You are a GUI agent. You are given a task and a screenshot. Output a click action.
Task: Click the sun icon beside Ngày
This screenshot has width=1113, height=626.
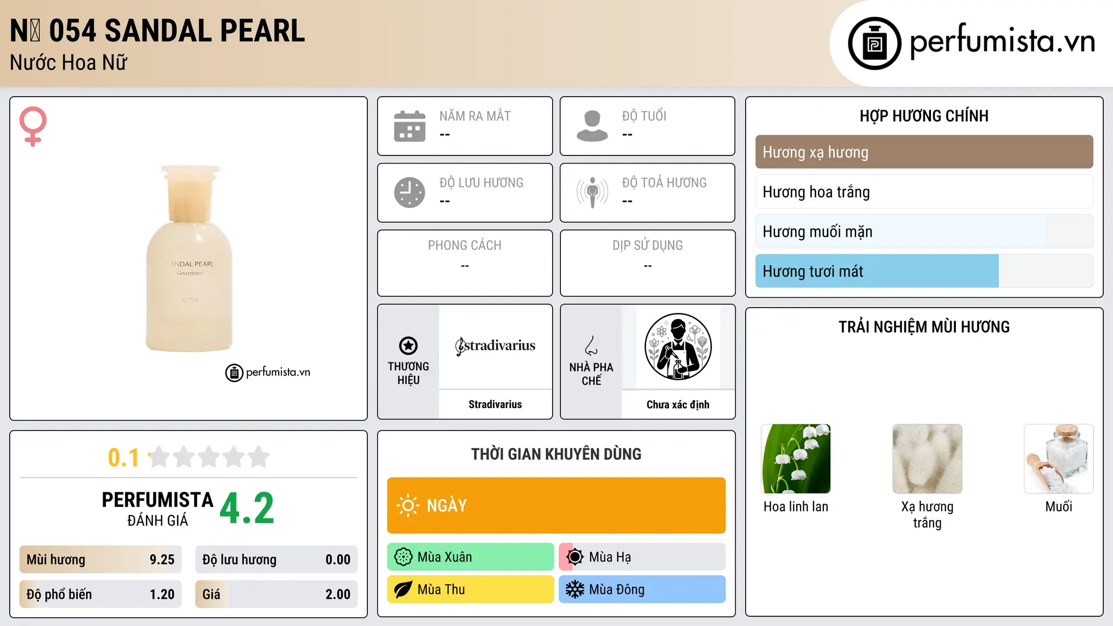tap(408, 505)
